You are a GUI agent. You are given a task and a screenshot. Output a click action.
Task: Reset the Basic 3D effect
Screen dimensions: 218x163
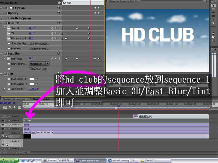click(58, 23)
